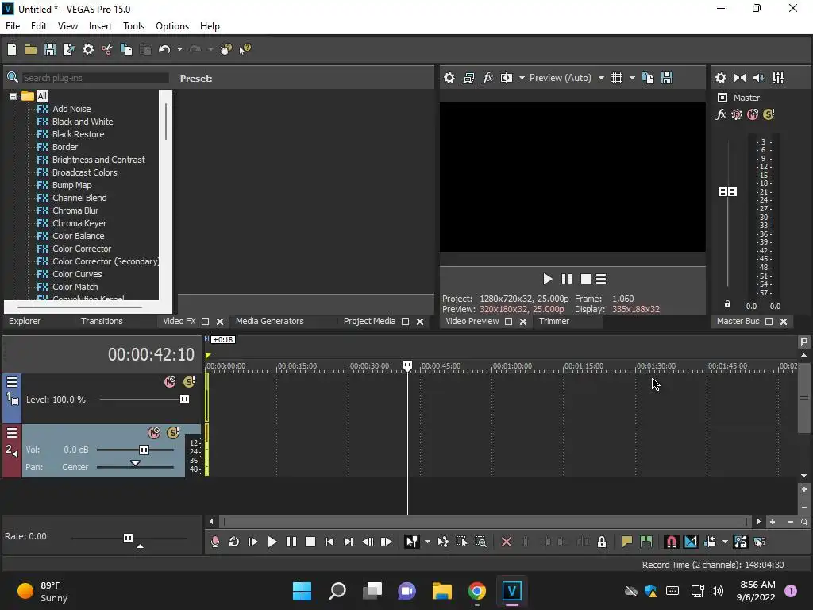Pause in the Video Preview window
The image size is (813, 610).
tap(567, 279)
